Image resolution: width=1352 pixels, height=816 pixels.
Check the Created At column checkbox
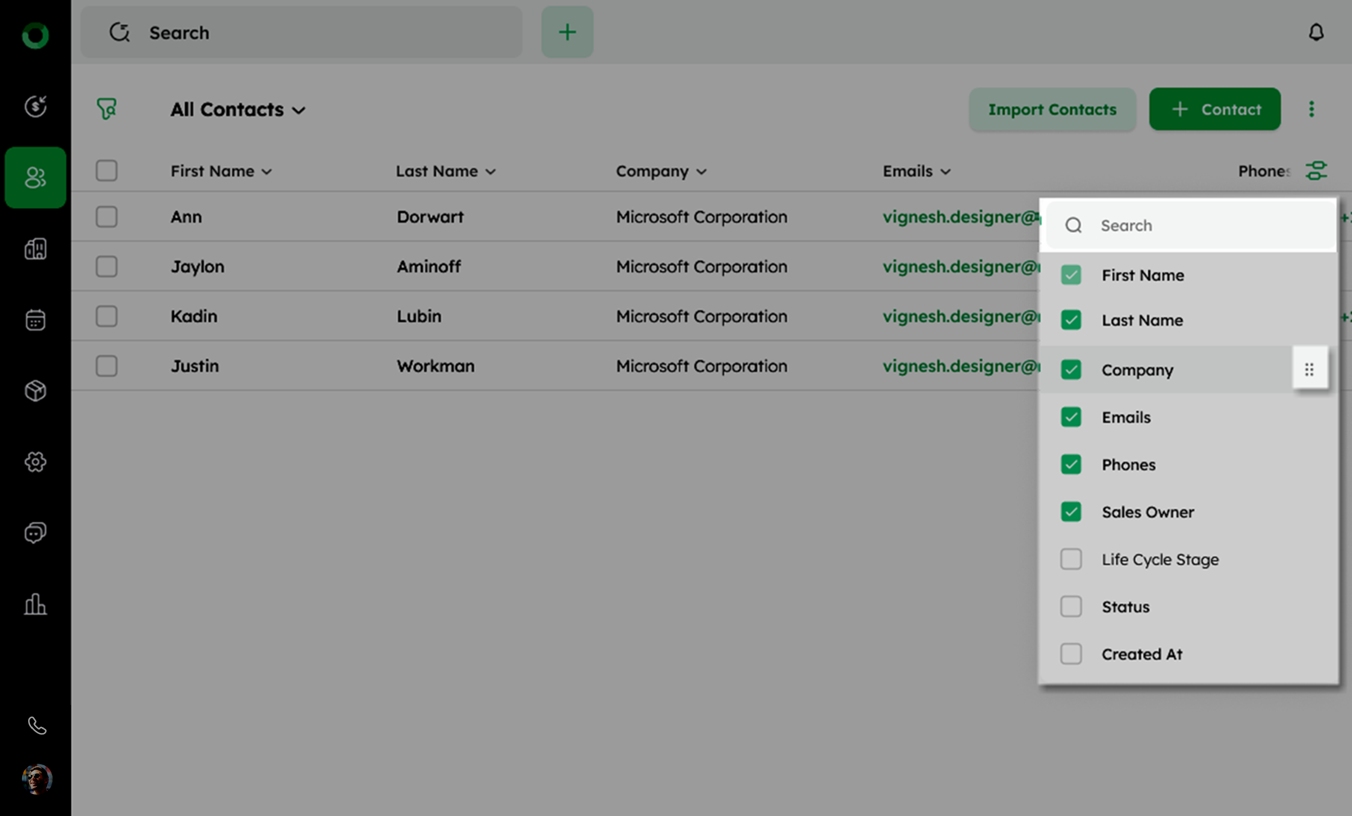[1070, 654]
